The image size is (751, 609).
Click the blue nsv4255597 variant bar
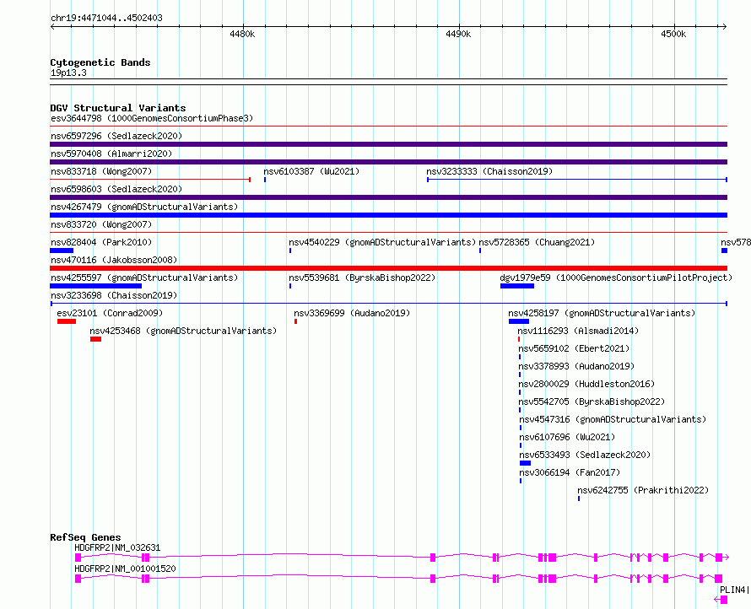(96, 286)
